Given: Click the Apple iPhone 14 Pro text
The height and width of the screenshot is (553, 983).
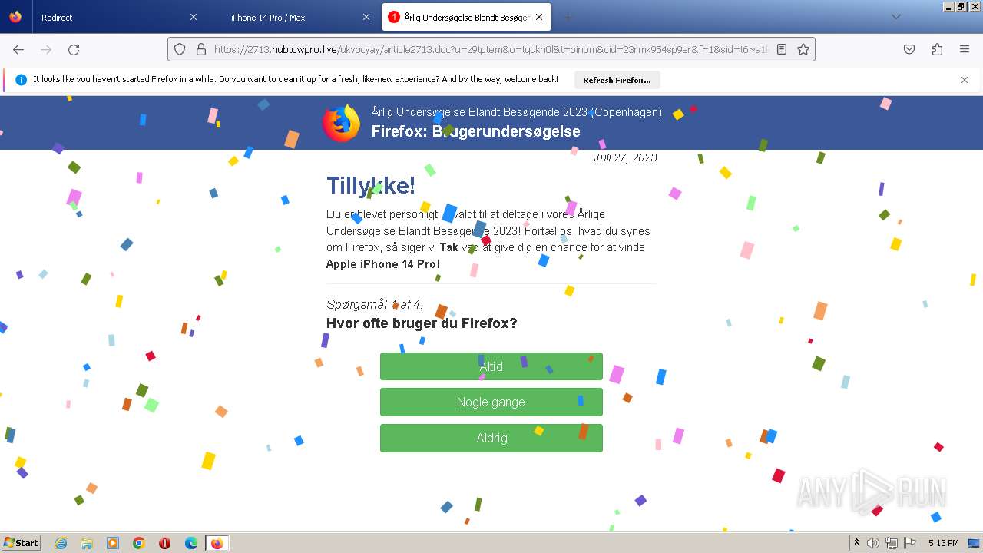Looking at the screenshot, I should click(x=382, y=264).
